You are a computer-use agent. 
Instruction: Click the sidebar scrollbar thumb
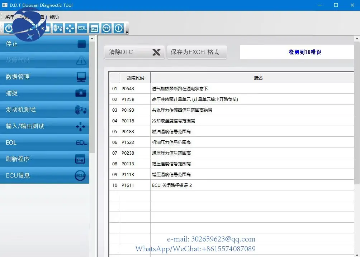tap(92, 97)
